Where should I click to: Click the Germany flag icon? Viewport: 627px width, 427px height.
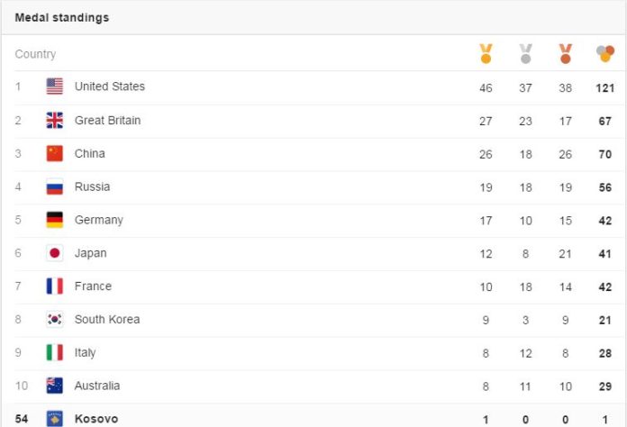pyautogui.click(x=54, y=220)
